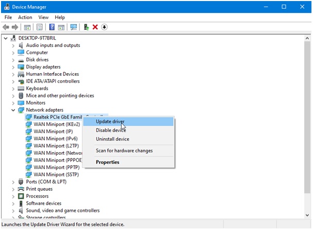Image resolution: width=313 pixels, height=230 pixels.
Task: Select WAN Miniport (L2TP)
Action: click(56, 146)
